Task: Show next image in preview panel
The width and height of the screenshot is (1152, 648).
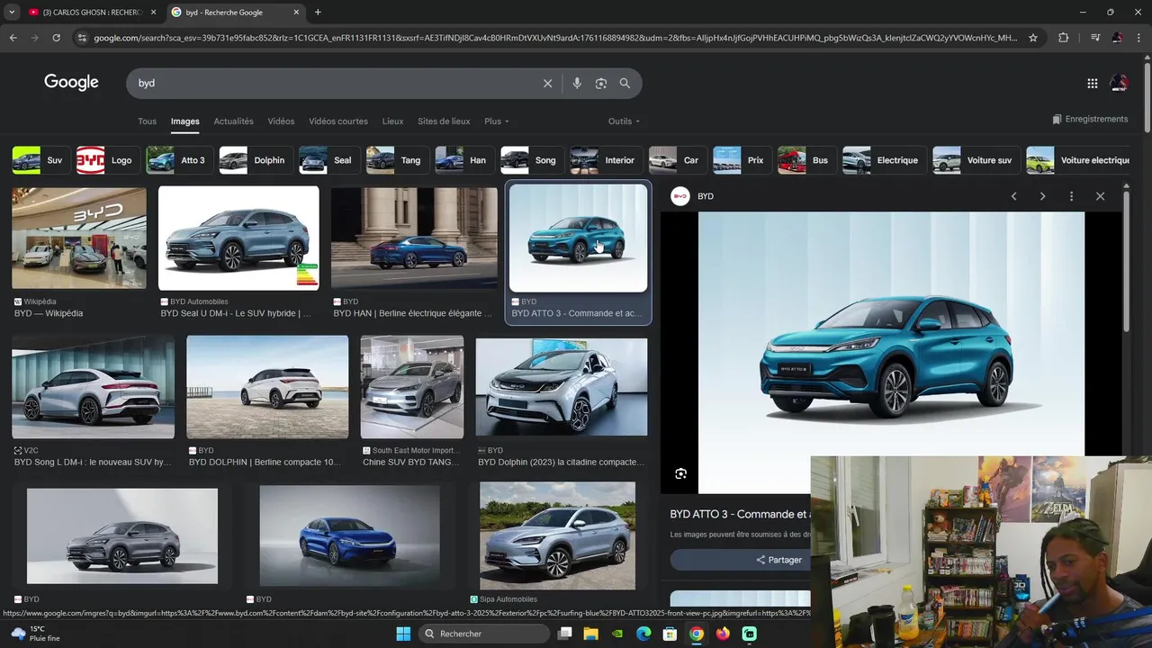Action: [1042, 196]
